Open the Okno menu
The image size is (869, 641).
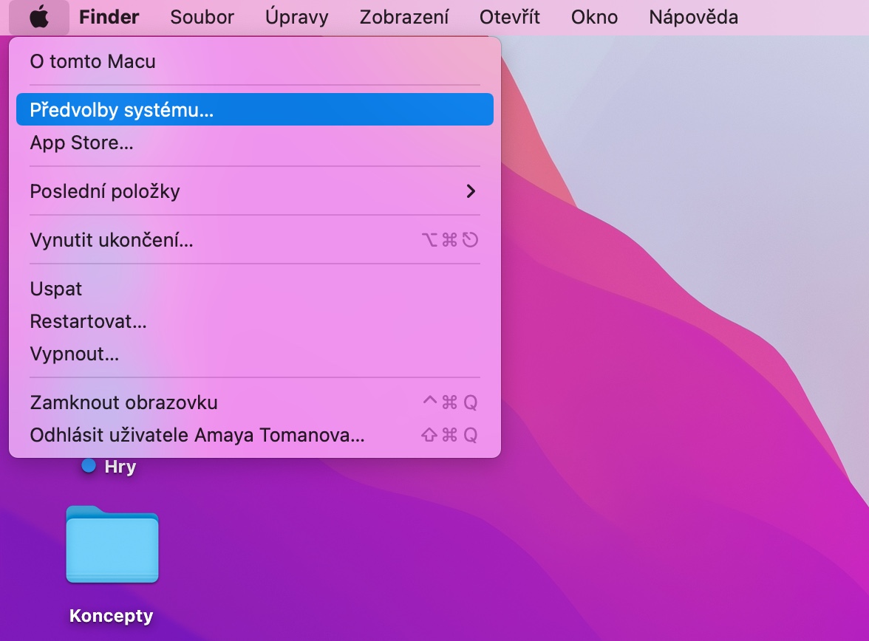coord(594,17)
